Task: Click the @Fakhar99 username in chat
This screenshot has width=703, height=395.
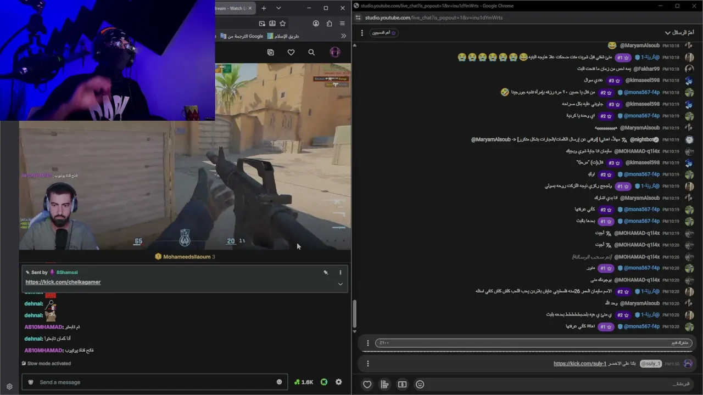Action: (x=646, y=69)
